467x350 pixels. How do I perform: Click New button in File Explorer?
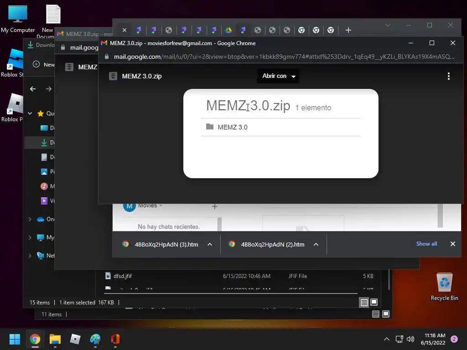[x=44, y=65]
